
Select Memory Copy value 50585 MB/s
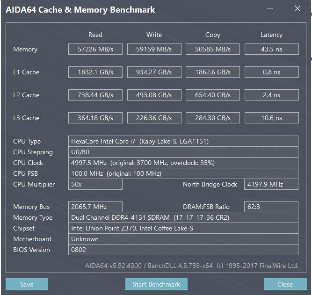coord(213,49)
